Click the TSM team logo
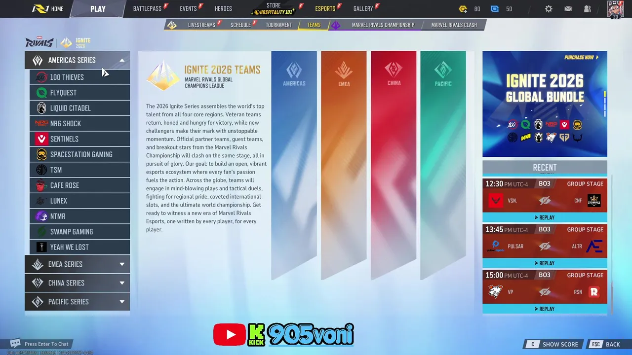The width and height of the screenshot is (632, 355). [42, 170]
